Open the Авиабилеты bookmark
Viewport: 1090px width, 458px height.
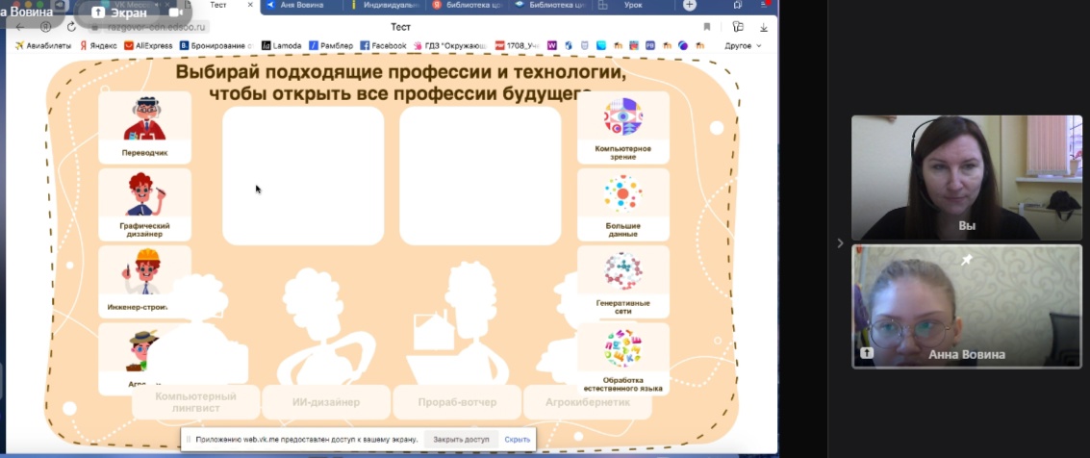click(43, 46)
